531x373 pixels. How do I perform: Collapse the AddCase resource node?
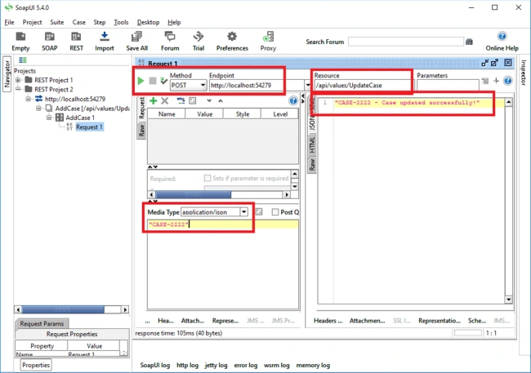click(x=38, y=109)
